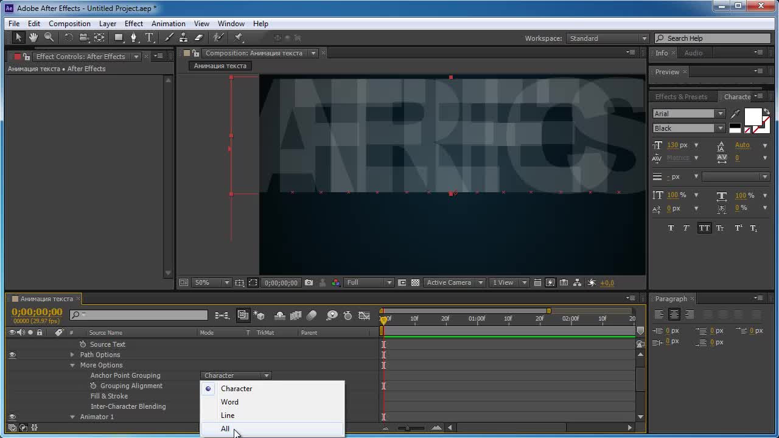Reset exposure in viewer
Screen dimensions: 779x438
click(592, 283)
